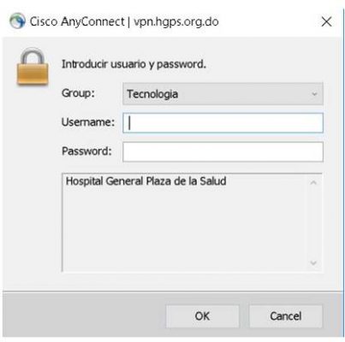345x342 pixels.
Task: Click the banner scroll down arrow
Action: tap(313, 262)
